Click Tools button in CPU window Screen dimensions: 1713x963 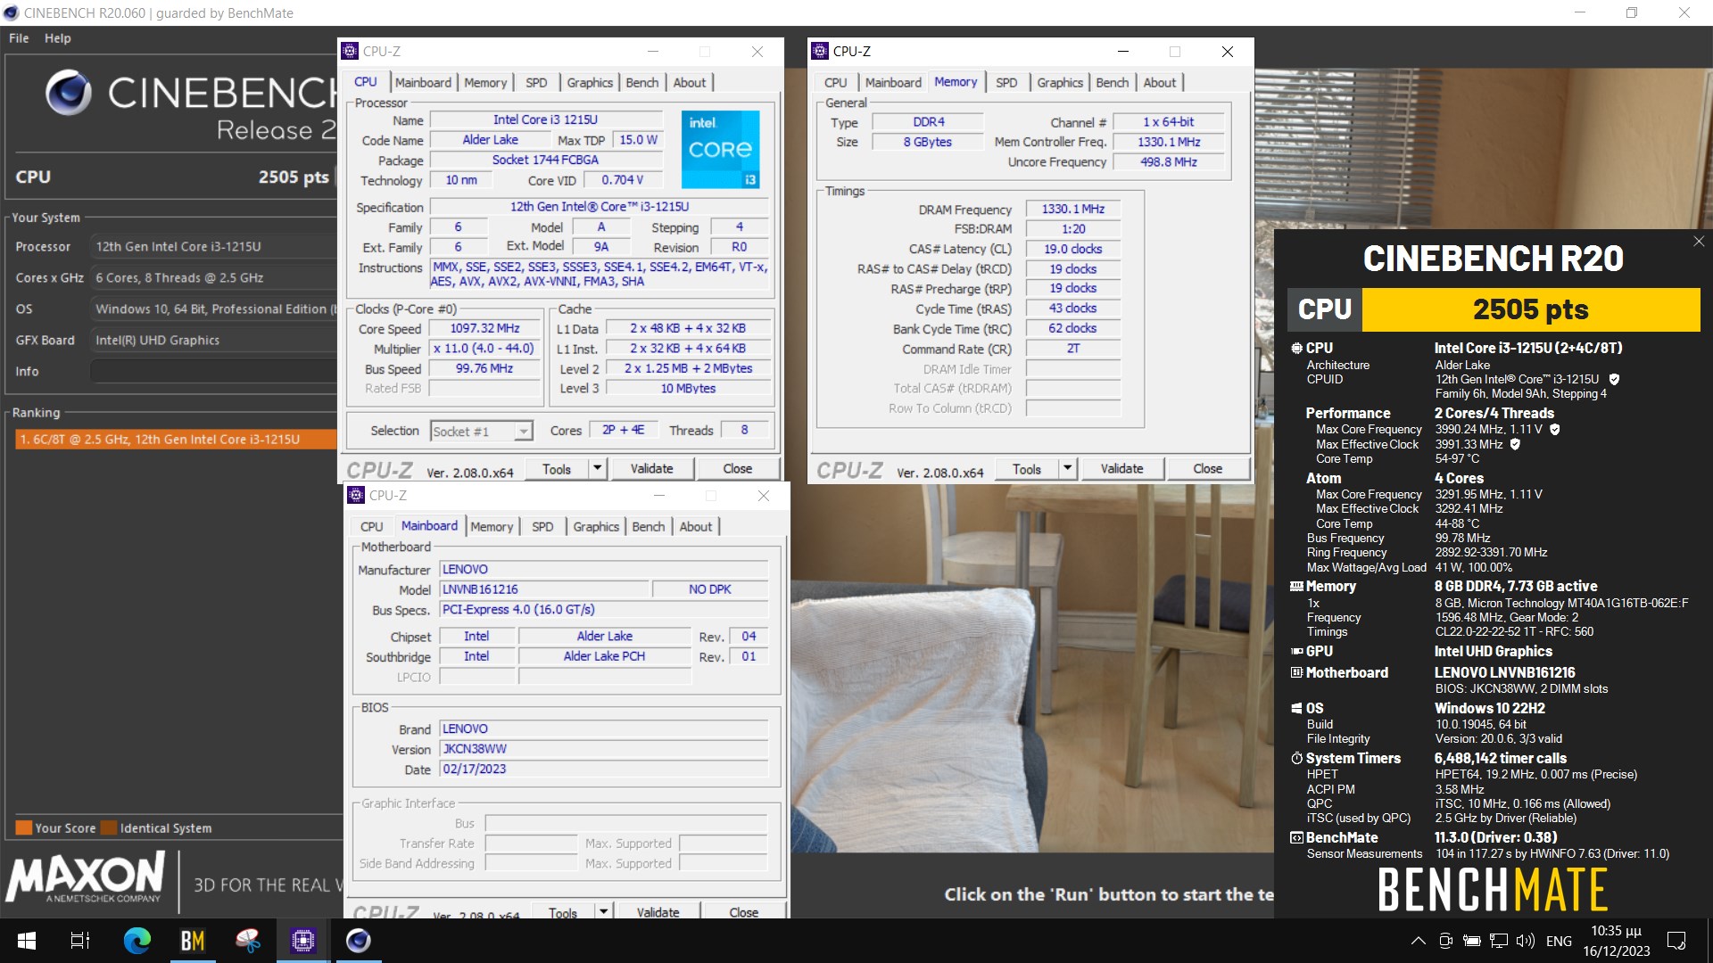(x=557, y=468)
